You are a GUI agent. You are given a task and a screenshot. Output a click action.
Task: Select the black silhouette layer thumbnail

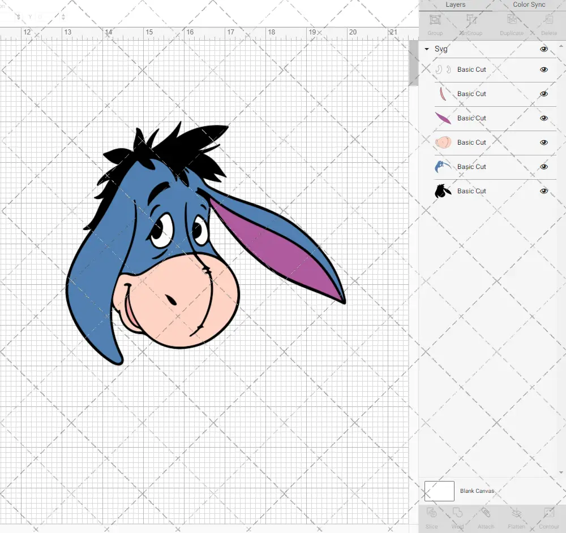(x=443, y=191)
